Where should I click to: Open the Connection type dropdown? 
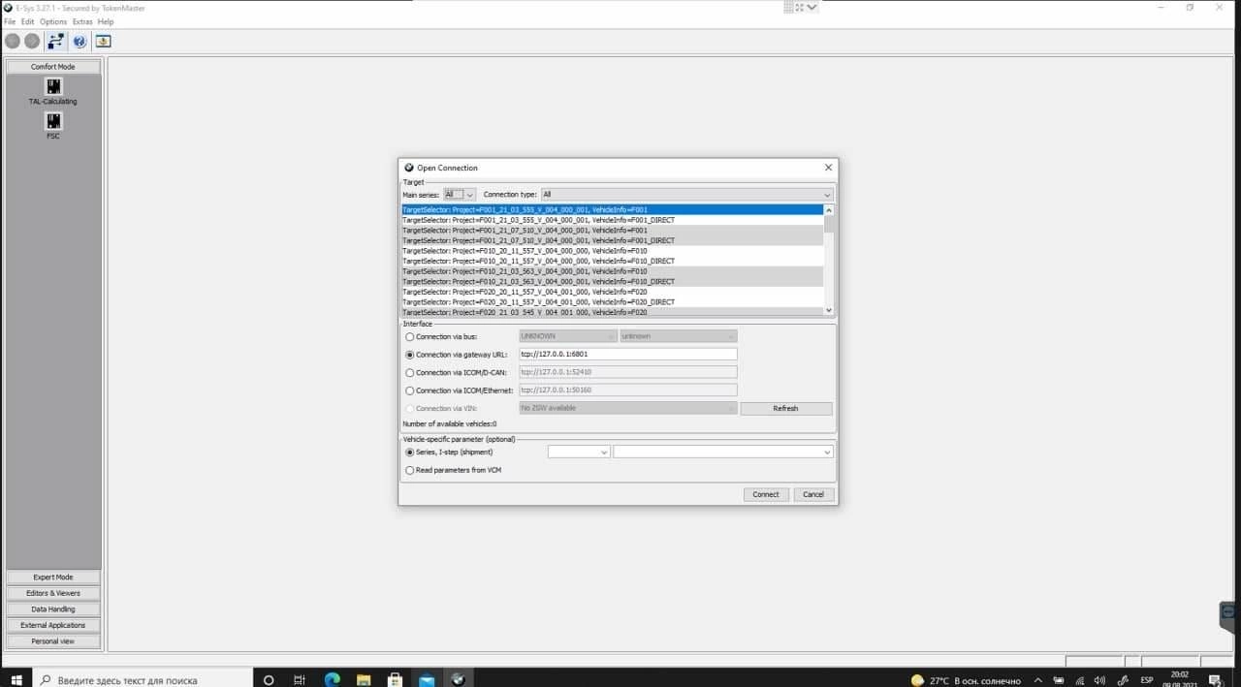(x=686, y=195)
